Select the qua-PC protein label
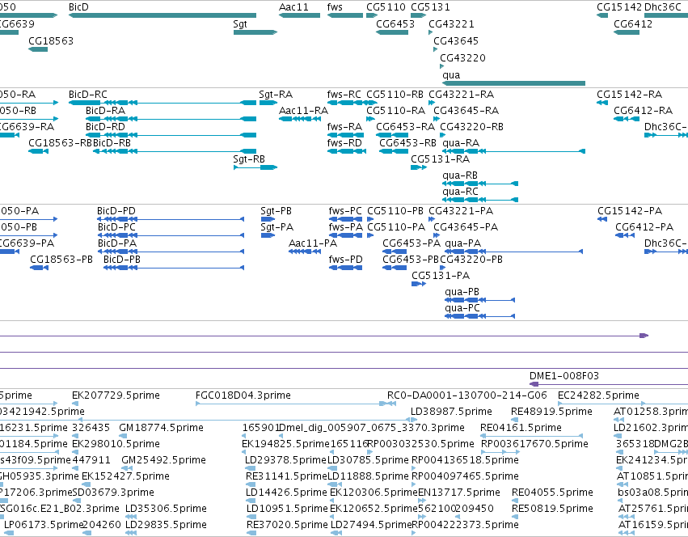The image size is (688, 537). point(462,308)
